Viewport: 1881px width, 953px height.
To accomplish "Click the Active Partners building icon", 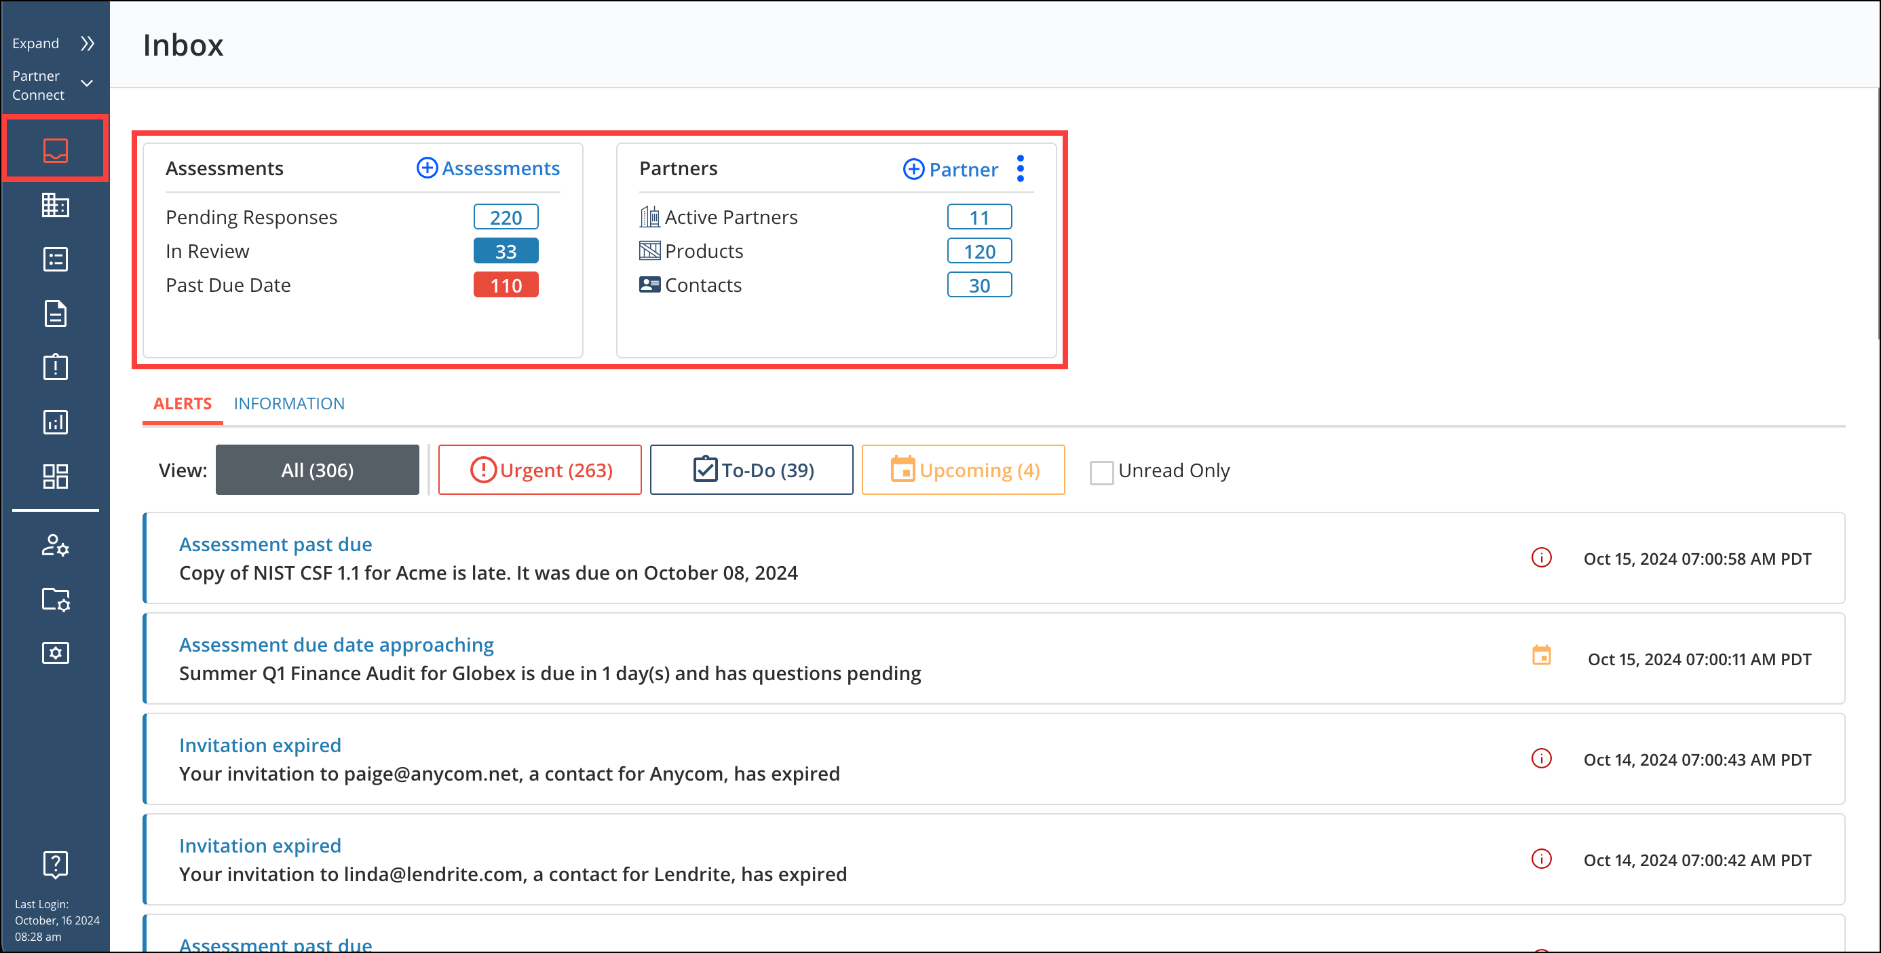I will click(x=649, y=216).
